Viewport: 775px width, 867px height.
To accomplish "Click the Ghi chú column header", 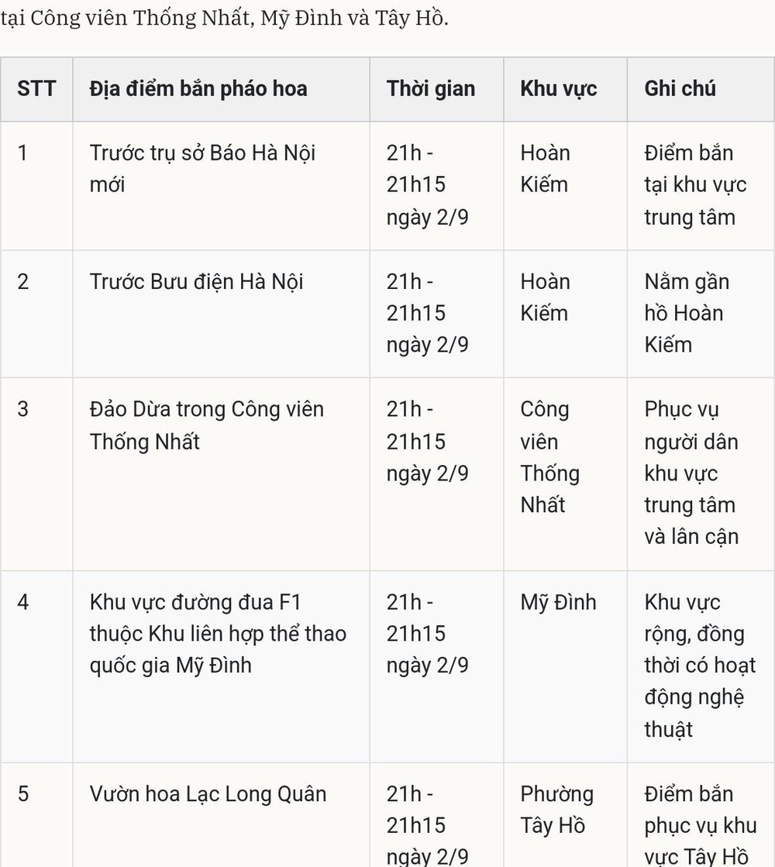I will [701, 89].
